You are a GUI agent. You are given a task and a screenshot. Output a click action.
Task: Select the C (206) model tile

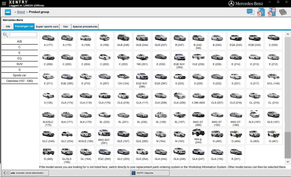click(48, 60)
